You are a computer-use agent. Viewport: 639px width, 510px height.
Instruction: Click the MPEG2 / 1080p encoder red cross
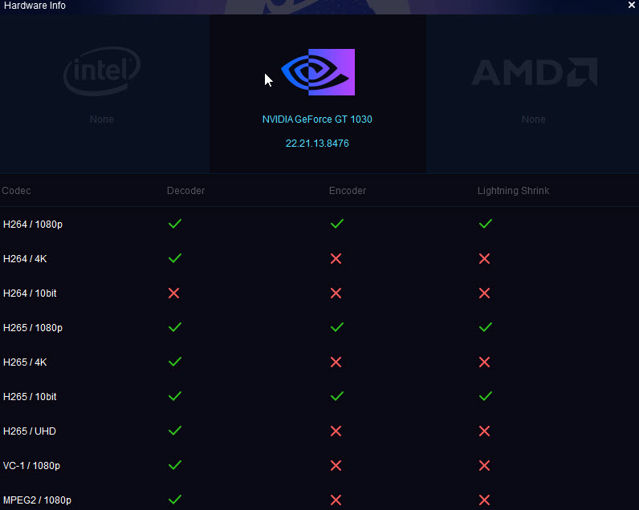point(336,500)
